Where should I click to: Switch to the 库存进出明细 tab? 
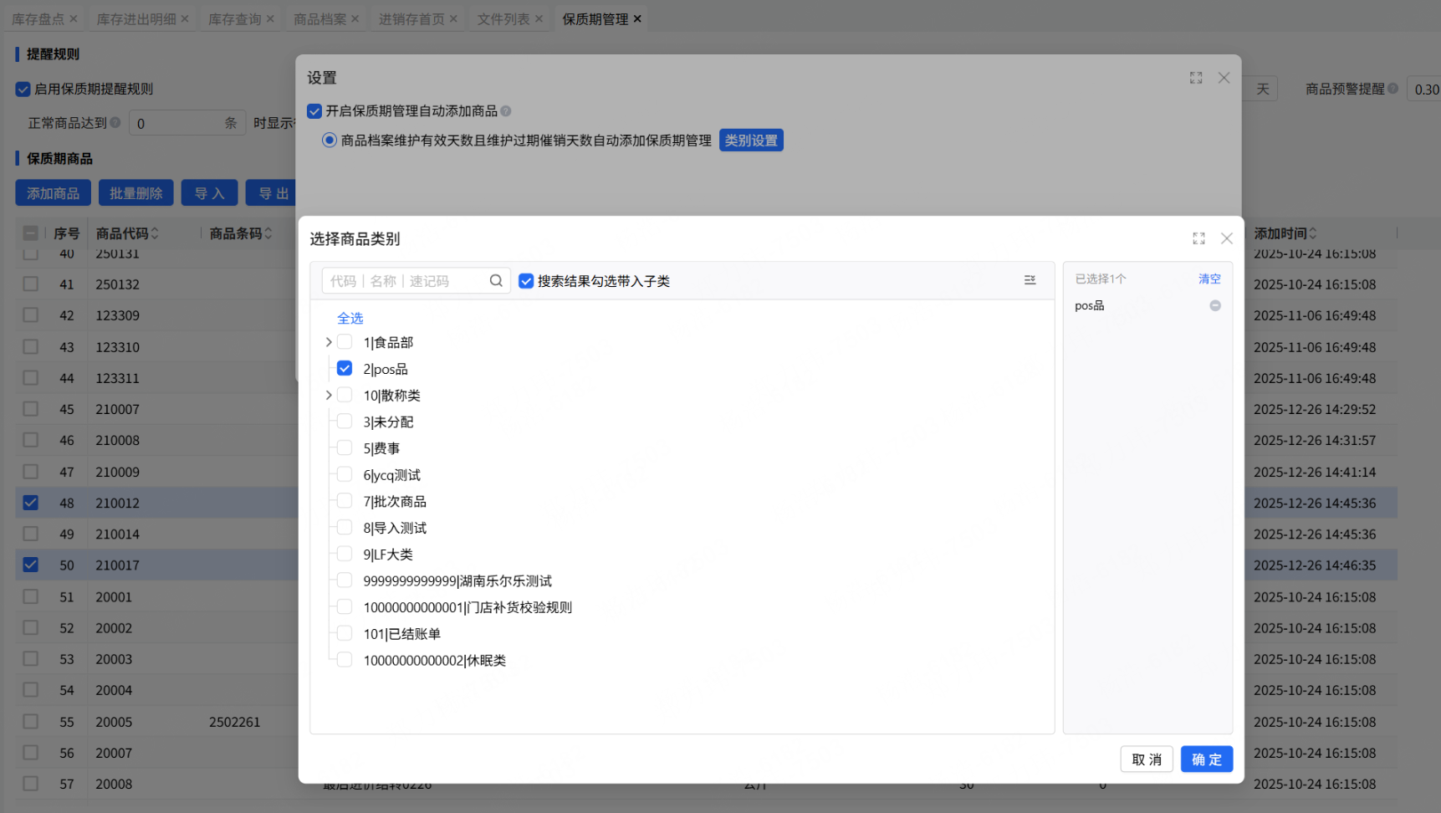pyautogui.click(x=136, y=18)
